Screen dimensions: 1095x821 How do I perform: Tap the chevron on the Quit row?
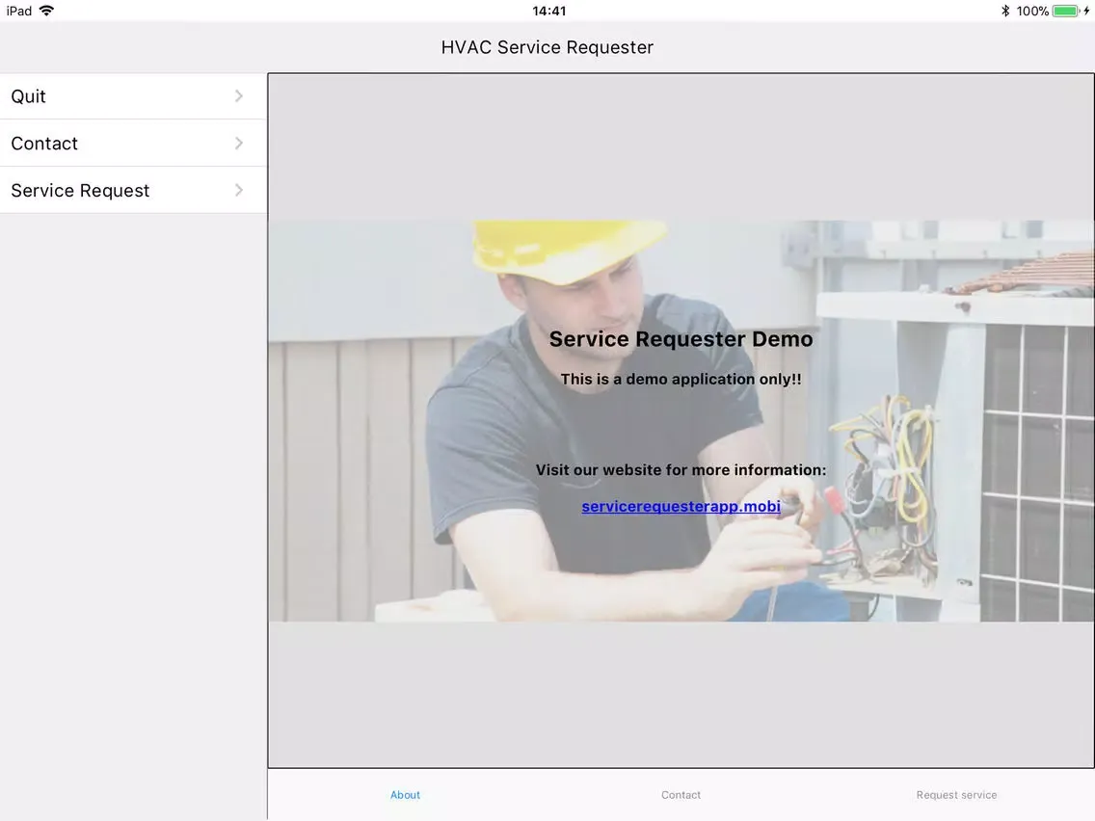click(239, 95)
